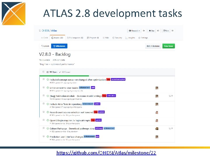Filter by the vocab/conceptset label
This screenshot has height=157, width=210.
pos(118,79)
